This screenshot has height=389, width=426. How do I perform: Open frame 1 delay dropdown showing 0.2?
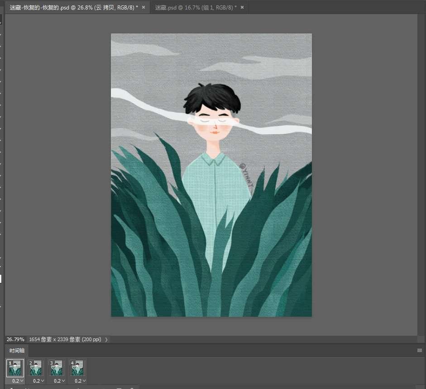18,381
